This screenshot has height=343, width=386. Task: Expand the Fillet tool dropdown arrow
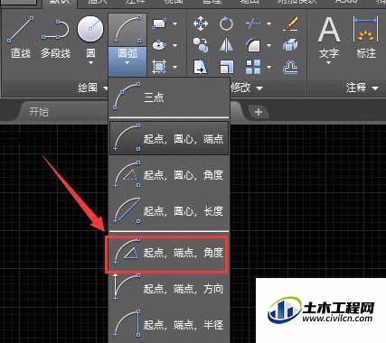pos(268,45)
